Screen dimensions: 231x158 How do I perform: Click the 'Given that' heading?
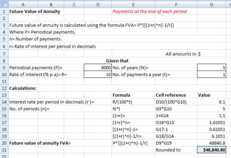point(117,60)
